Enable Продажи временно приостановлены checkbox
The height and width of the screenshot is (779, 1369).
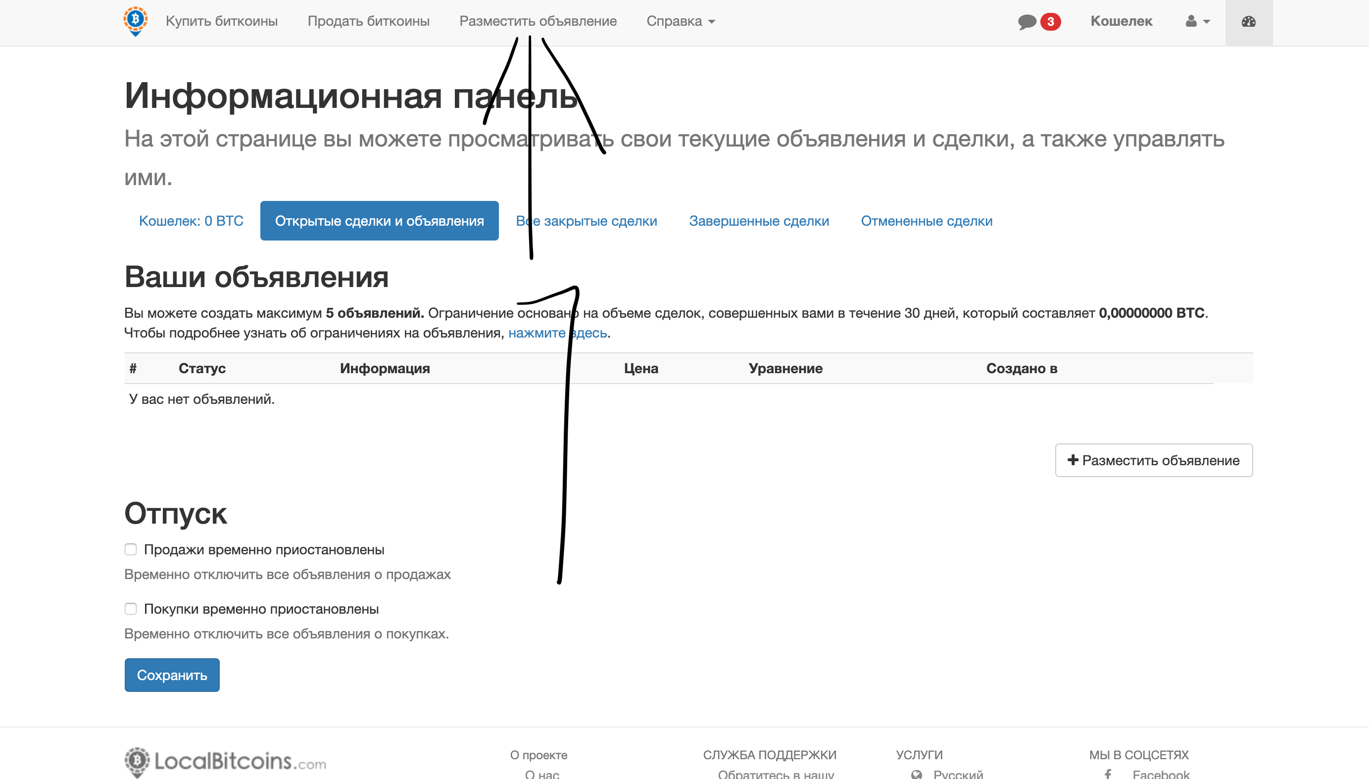[x=131, y=549]
